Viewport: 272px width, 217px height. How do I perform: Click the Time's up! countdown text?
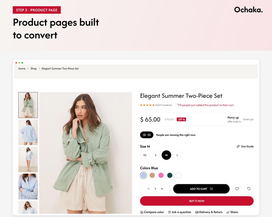248,119
